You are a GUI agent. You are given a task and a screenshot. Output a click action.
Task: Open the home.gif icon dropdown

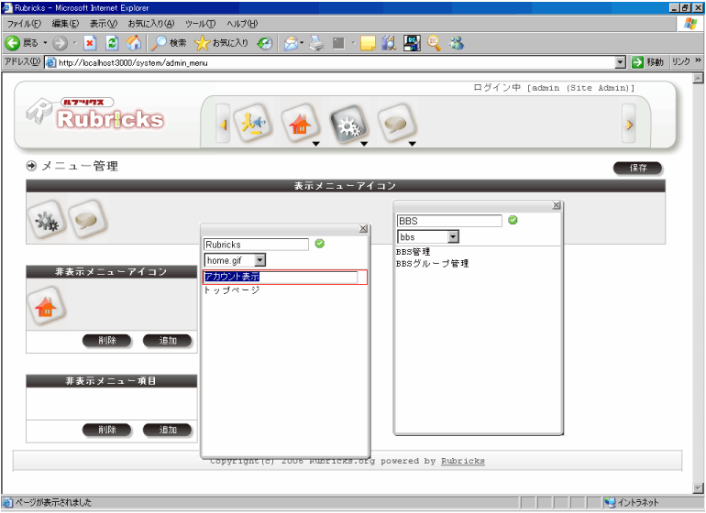tap(260, 261)
